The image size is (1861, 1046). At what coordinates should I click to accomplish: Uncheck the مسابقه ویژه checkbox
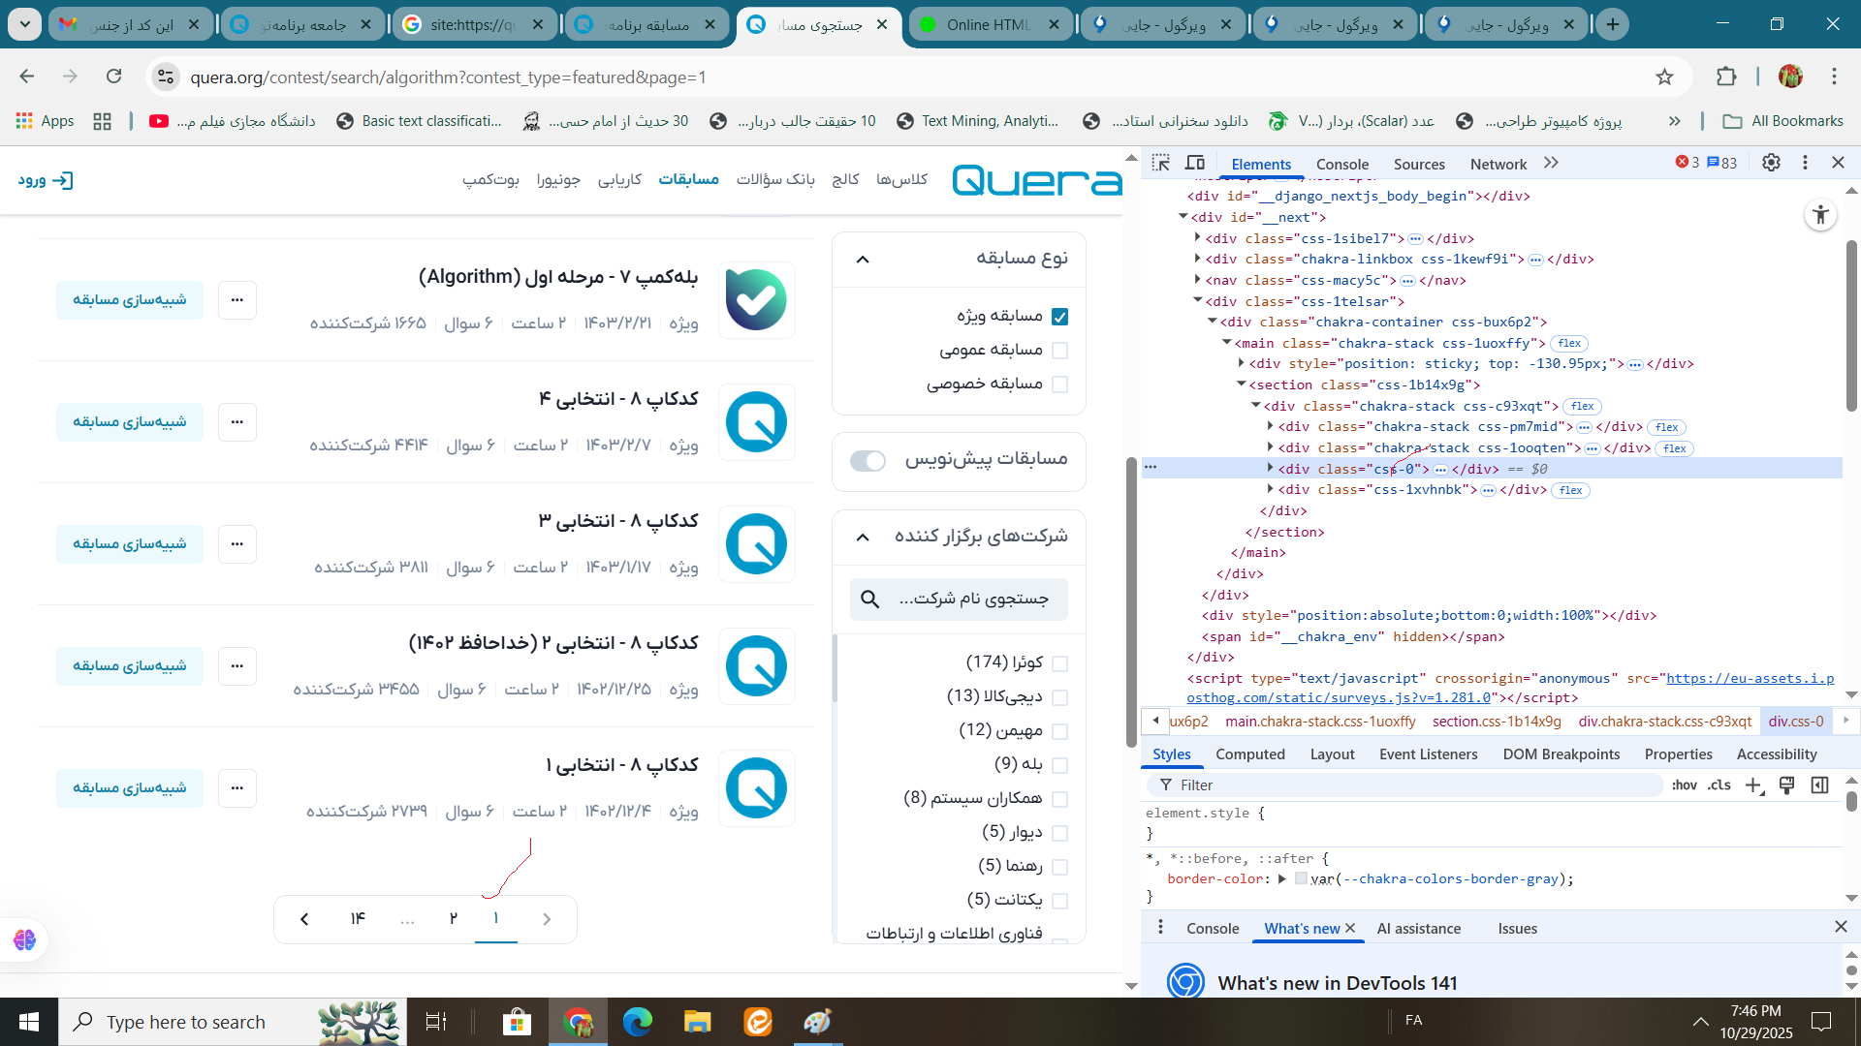click(1059, 317)
